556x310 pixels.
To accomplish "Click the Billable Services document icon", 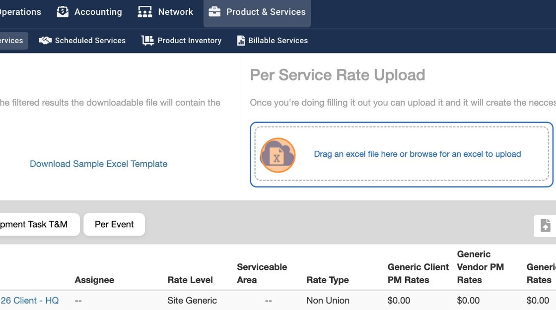I will tap(241, 41).
